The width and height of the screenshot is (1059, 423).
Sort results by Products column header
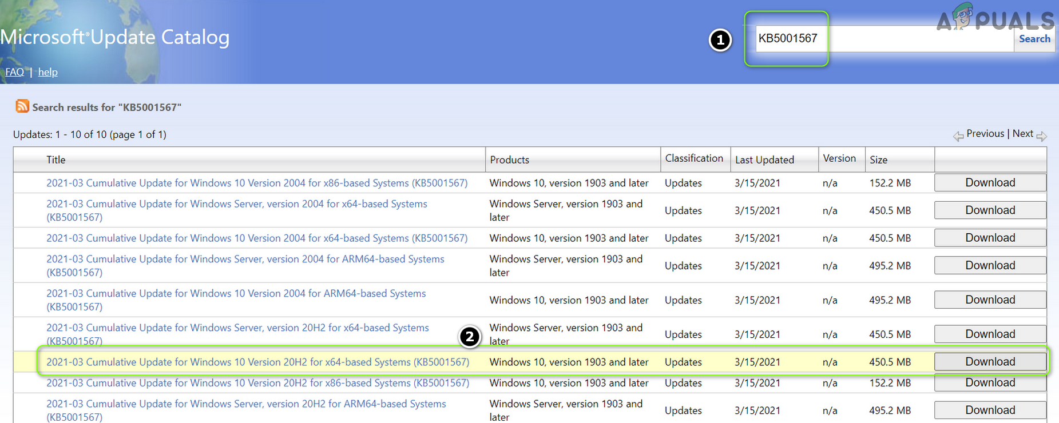[x=509, y=160]
